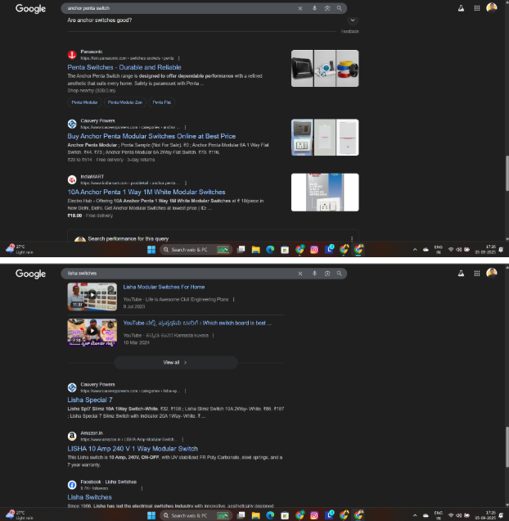Play the Kannada switch board video thumbnail
This screenshot has width=509, height=521.
(x=92, y=333)
